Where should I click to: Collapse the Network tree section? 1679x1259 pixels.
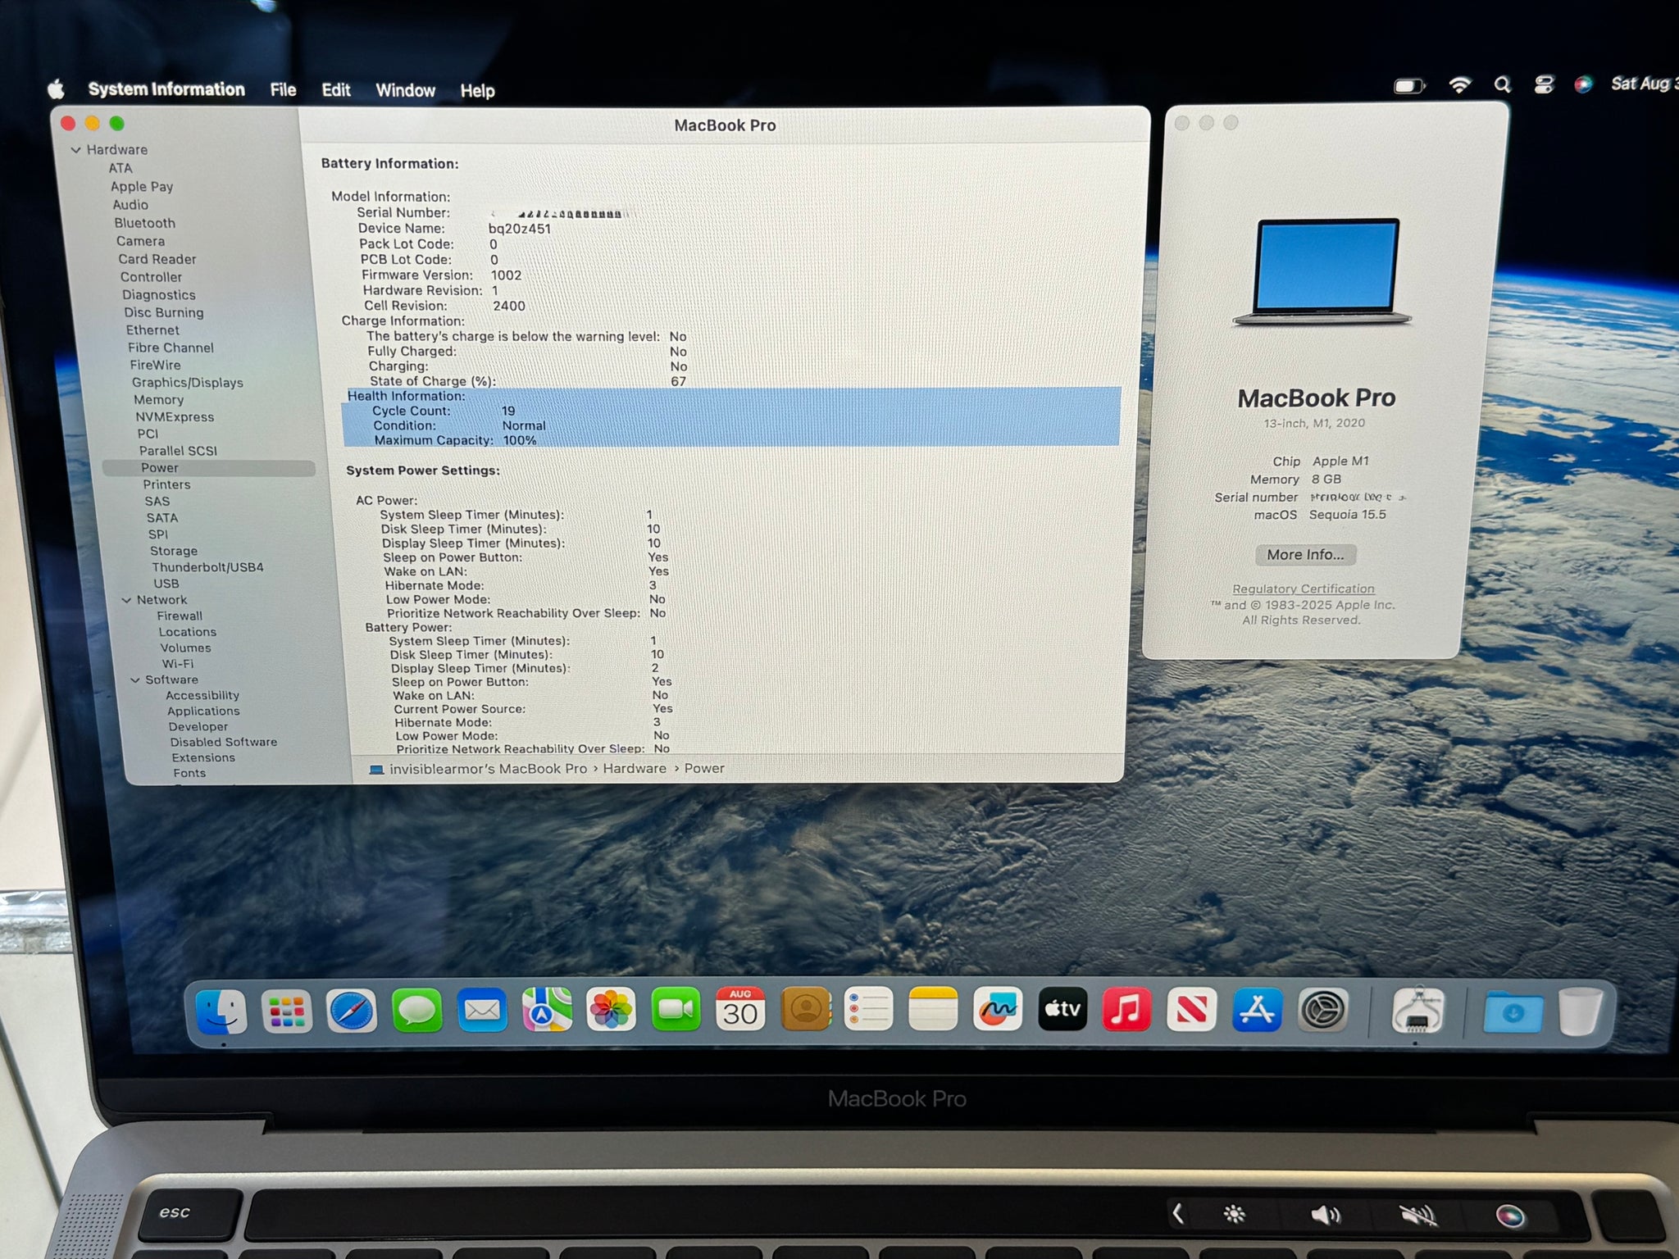127,600
